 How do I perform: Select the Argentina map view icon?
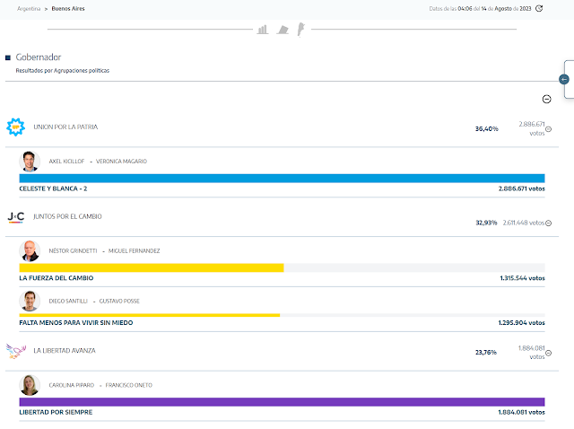coord(300,30)
